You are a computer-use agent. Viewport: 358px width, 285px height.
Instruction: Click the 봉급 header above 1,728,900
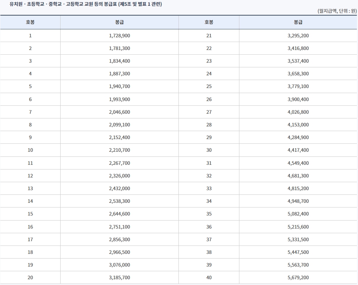point(119,22)
